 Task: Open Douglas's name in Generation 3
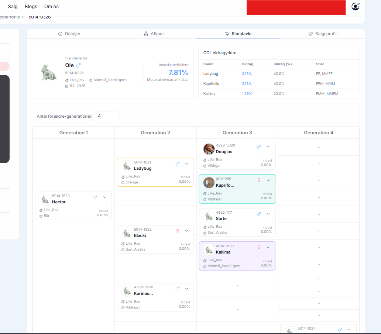click(x=224, y=152)
